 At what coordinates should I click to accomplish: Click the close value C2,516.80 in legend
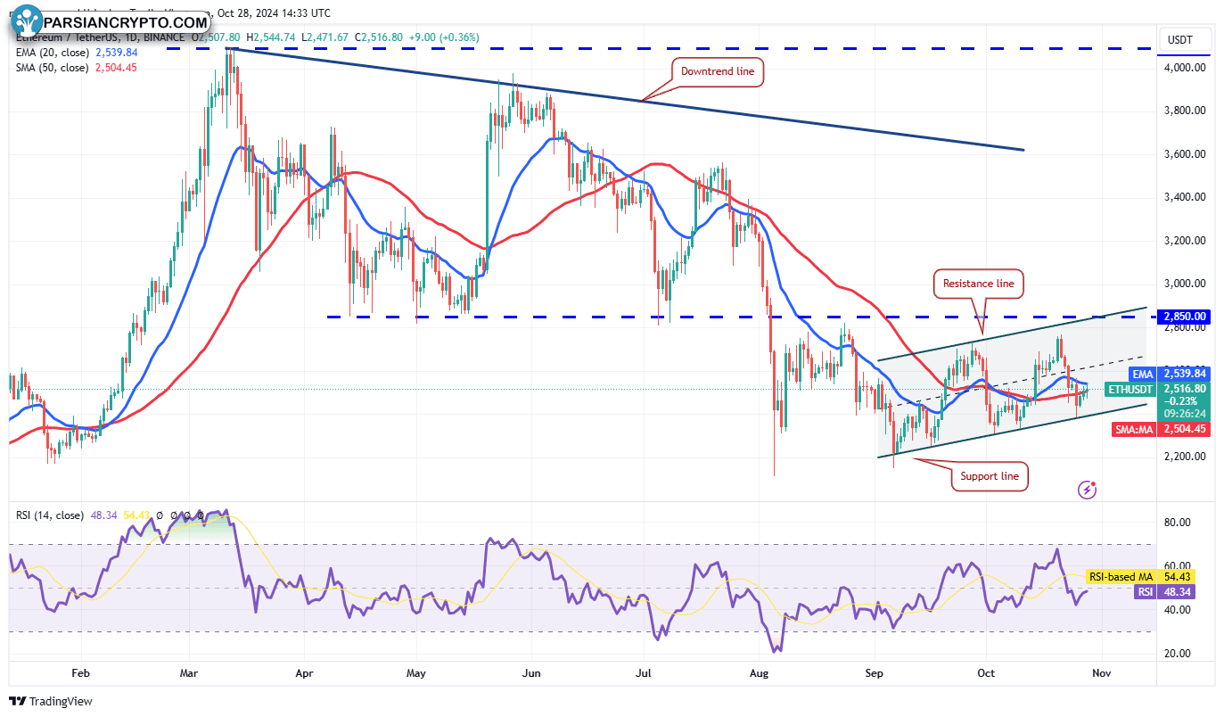coord(379,37)
